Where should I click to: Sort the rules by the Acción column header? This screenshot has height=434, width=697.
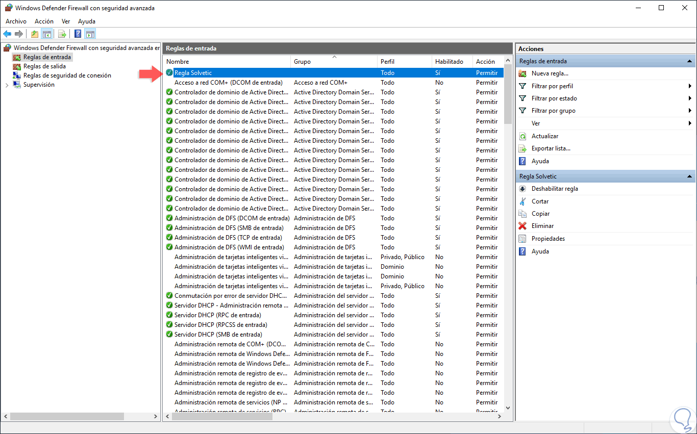[x=488, y=62]
